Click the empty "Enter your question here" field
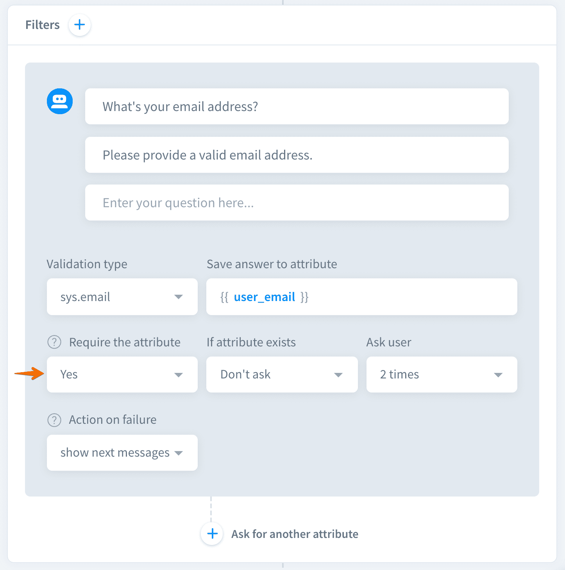 [x=297, y=203]
